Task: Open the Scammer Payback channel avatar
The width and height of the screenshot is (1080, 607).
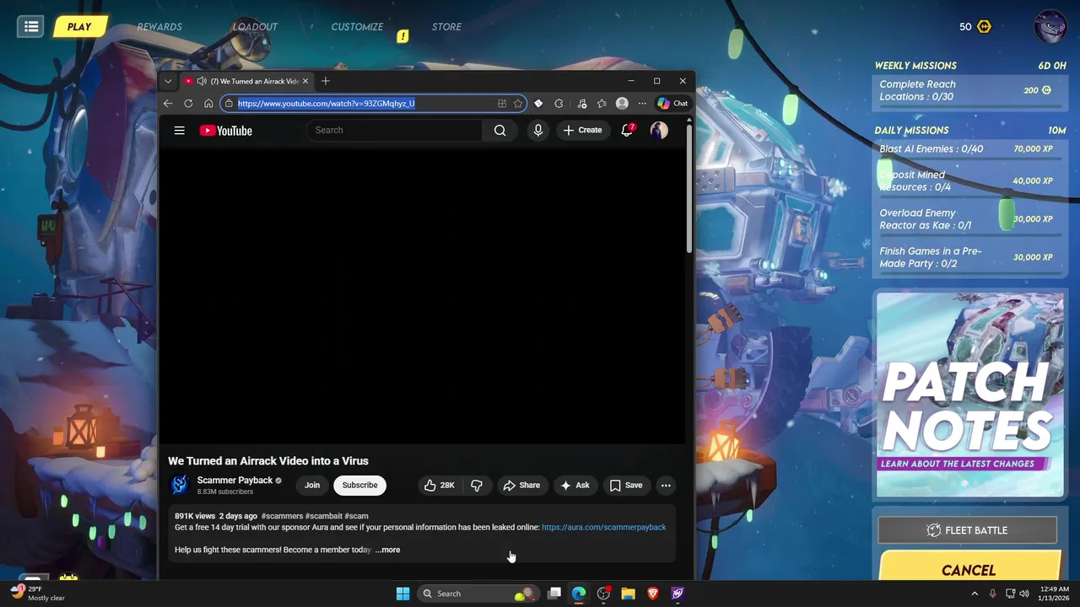Action: pos(180,485)
